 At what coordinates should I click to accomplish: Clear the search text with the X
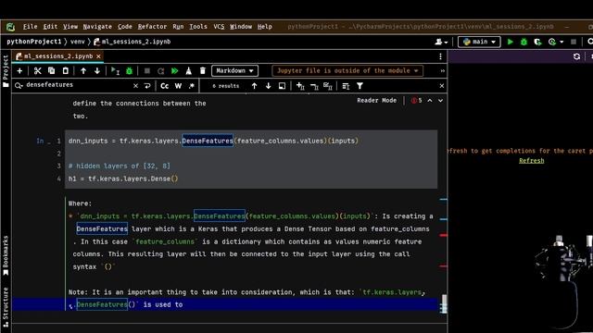(136, 86)
